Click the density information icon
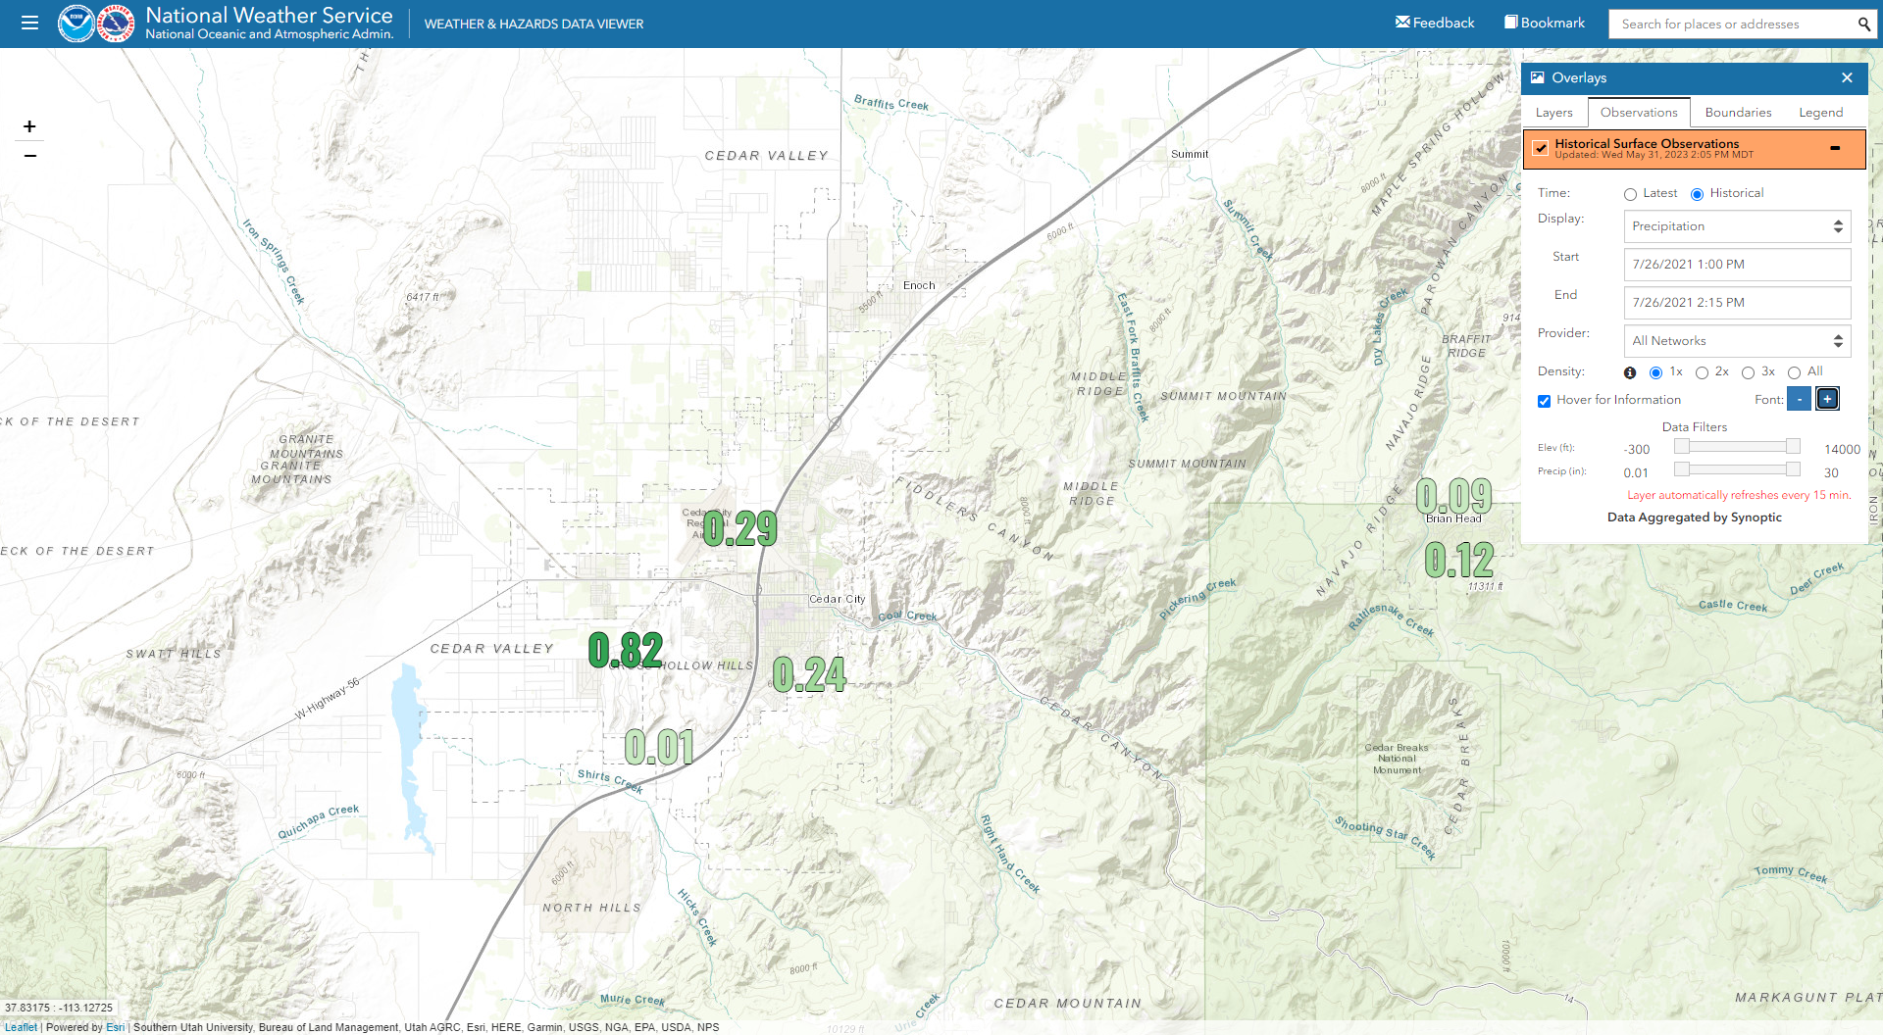 [x=1630, y=372]
